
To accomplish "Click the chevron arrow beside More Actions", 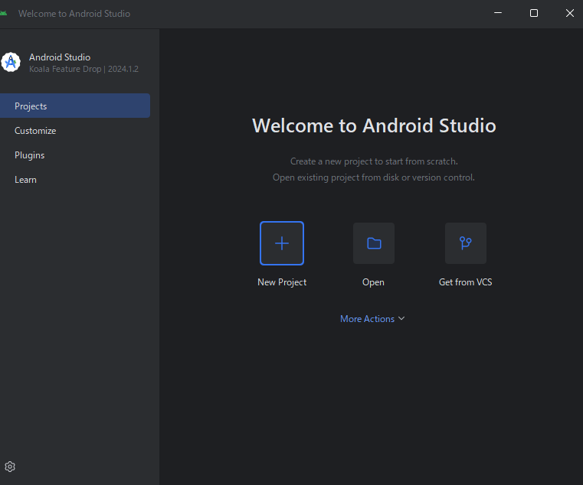I will pyautogui.click(x=401, y=319).
